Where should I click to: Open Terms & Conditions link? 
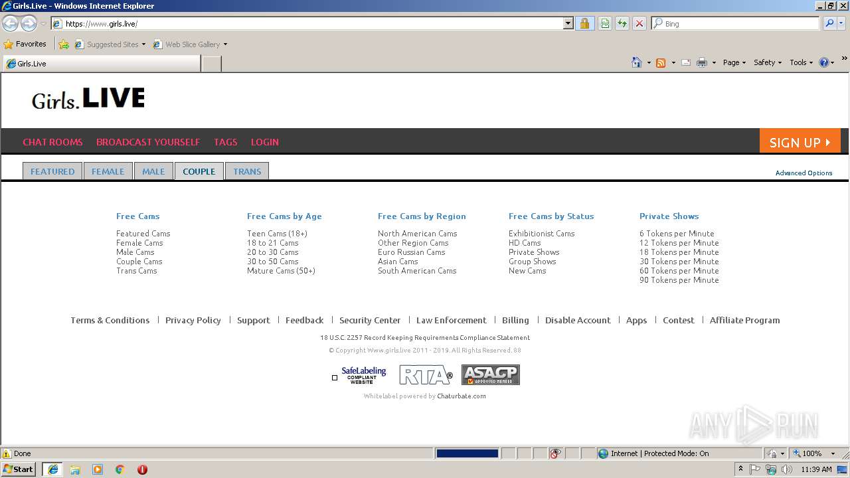[x=110, y=320]
